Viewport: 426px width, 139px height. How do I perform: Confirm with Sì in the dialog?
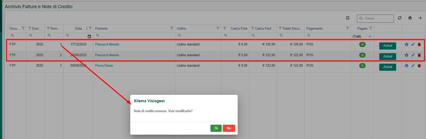(216, 128)
